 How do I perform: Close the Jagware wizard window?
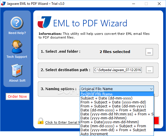pyautogui.click(x=159, y=4)
